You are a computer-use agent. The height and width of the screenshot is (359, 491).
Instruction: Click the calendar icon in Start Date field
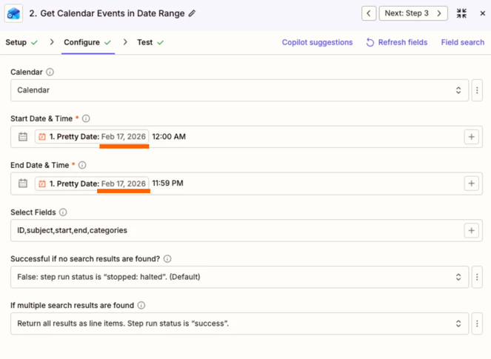click(x=23, y=137)
